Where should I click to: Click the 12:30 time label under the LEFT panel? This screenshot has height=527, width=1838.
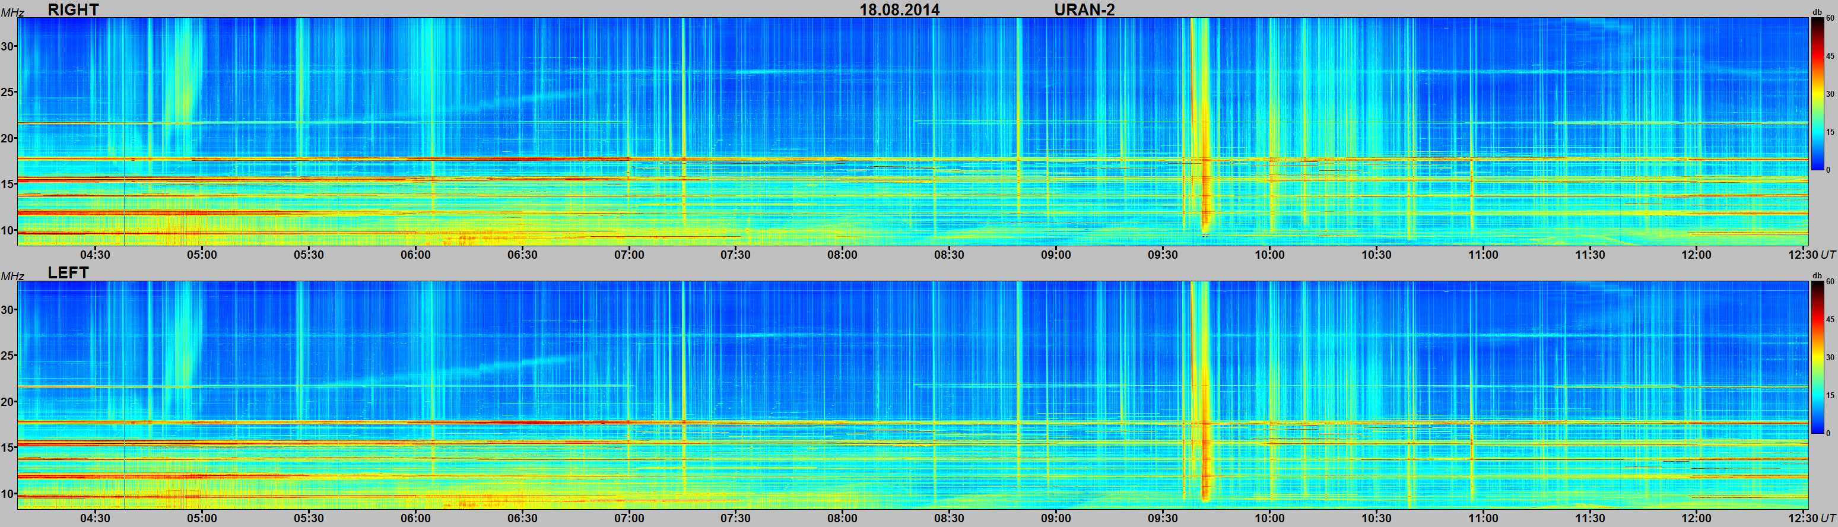[1804, 519]
